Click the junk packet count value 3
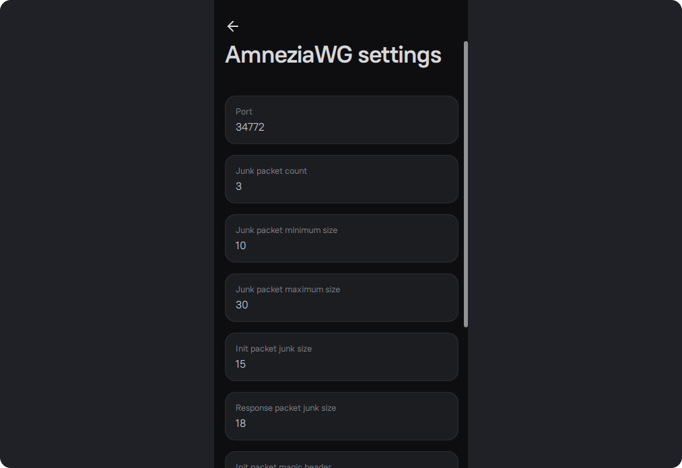682x468 pixels. tap(239, 187)
